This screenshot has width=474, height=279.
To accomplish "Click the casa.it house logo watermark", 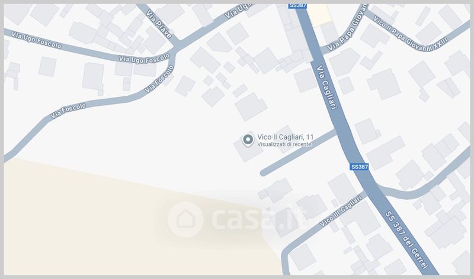I will click(185, 219).
